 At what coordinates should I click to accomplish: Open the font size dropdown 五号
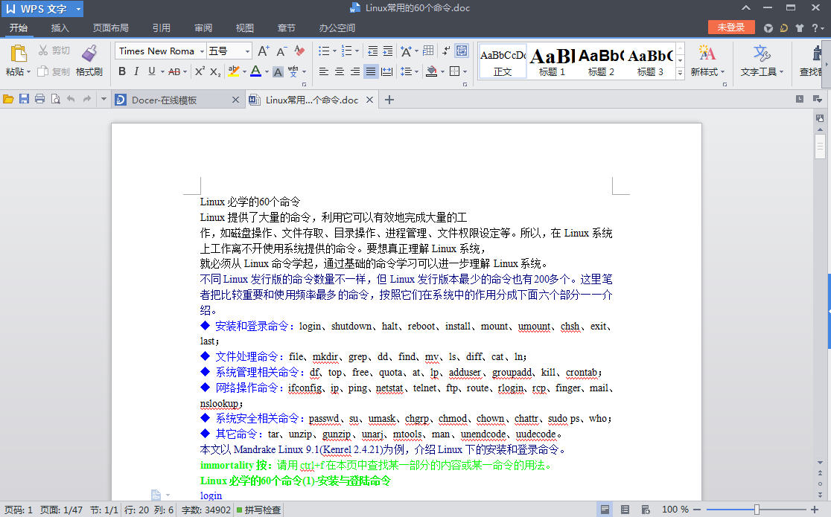tap(247, 51)
